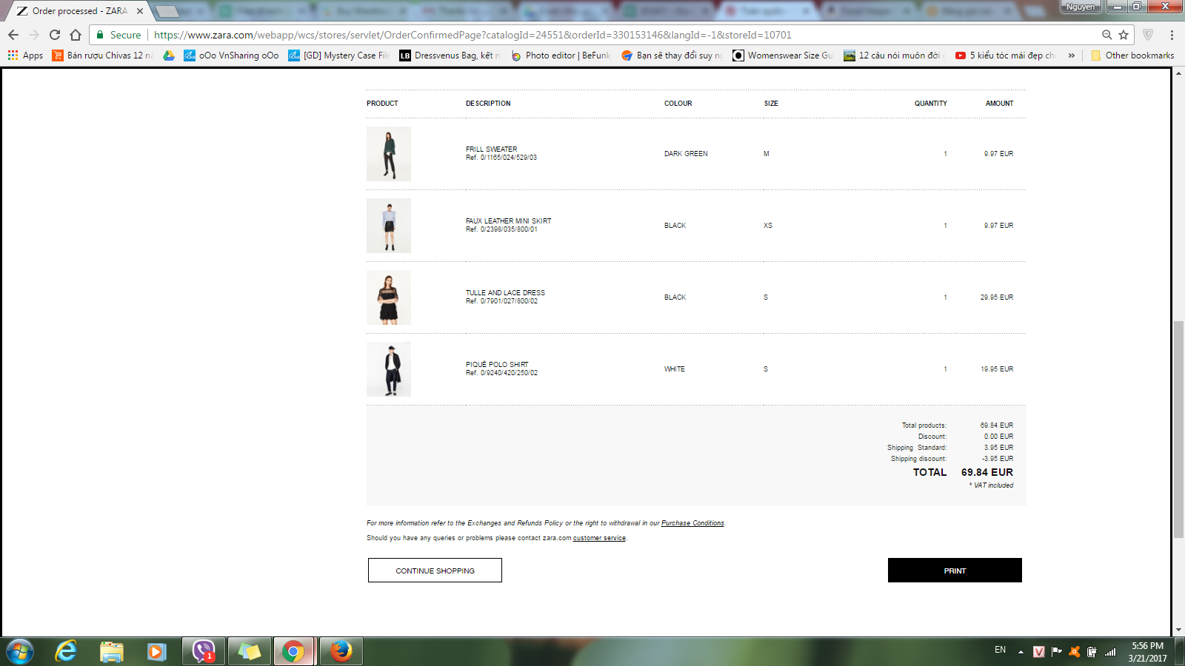Click the Continue Shopping button
The width and height of the screenshot is (1185, 666).
(x=435, y=571)
